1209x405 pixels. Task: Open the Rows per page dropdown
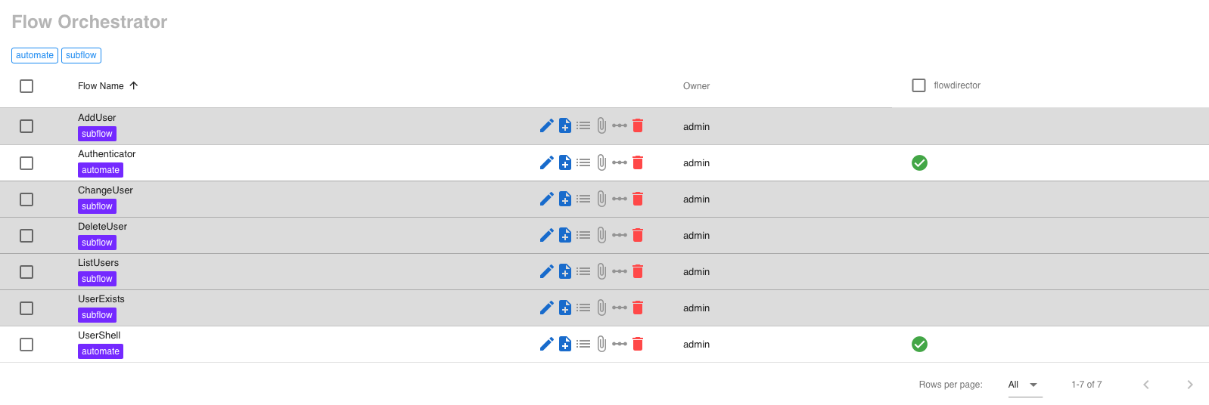coord(1024,385)
